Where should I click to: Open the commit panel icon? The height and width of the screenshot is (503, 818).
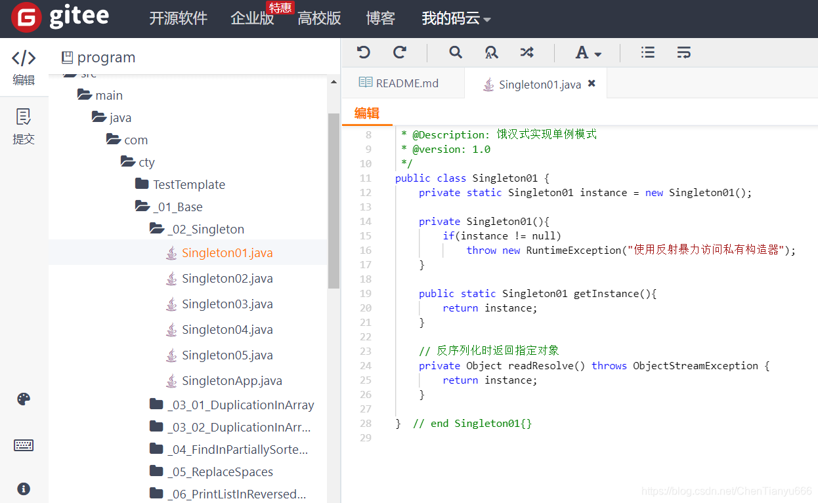[24, 117]
